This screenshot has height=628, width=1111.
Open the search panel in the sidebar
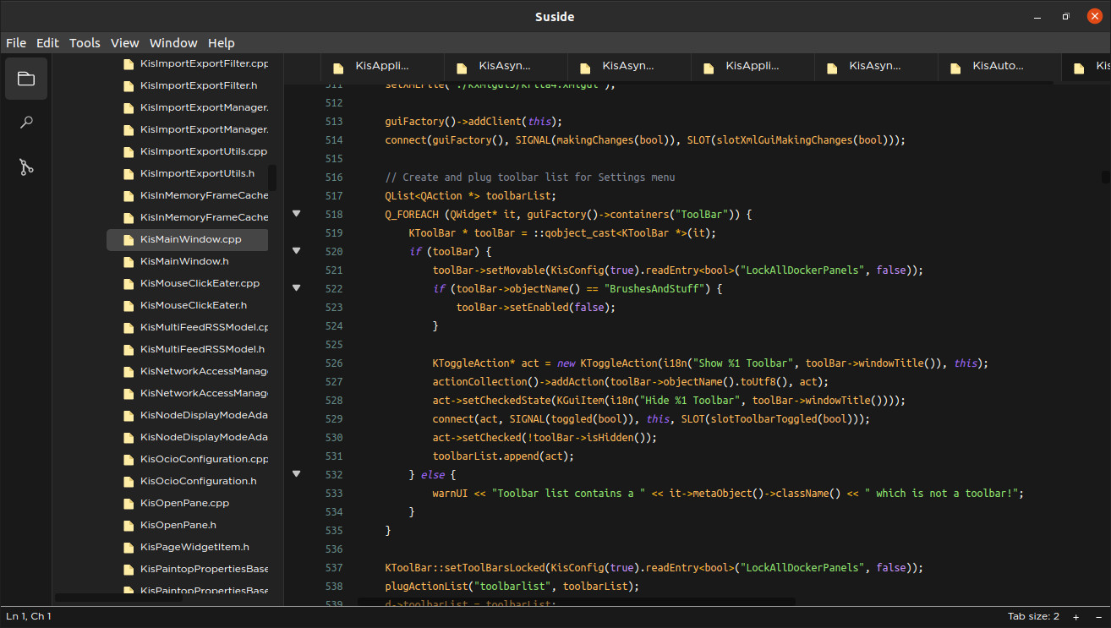pyautogui.click(x=26, y=123)
